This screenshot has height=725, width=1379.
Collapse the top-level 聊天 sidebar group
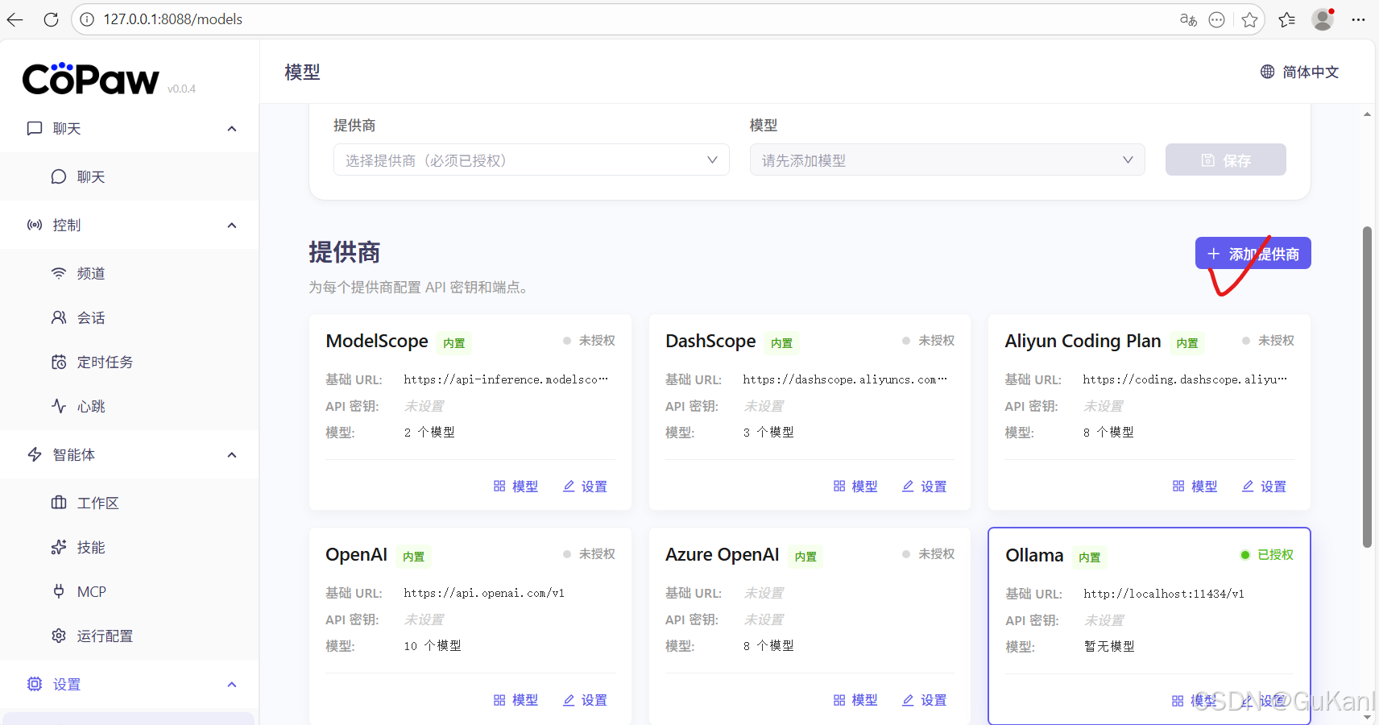click(x=232, y=129)
